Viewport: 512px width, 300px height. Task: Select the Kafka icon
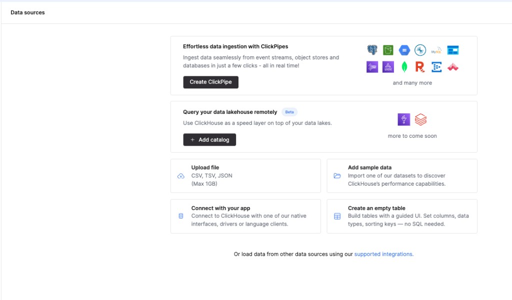point(420,49)
